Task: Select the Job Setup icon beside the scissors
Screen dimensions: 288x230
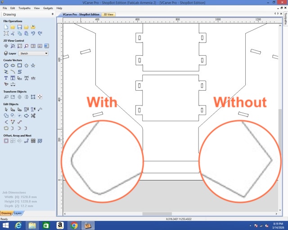Action: [x=6, y=33]
